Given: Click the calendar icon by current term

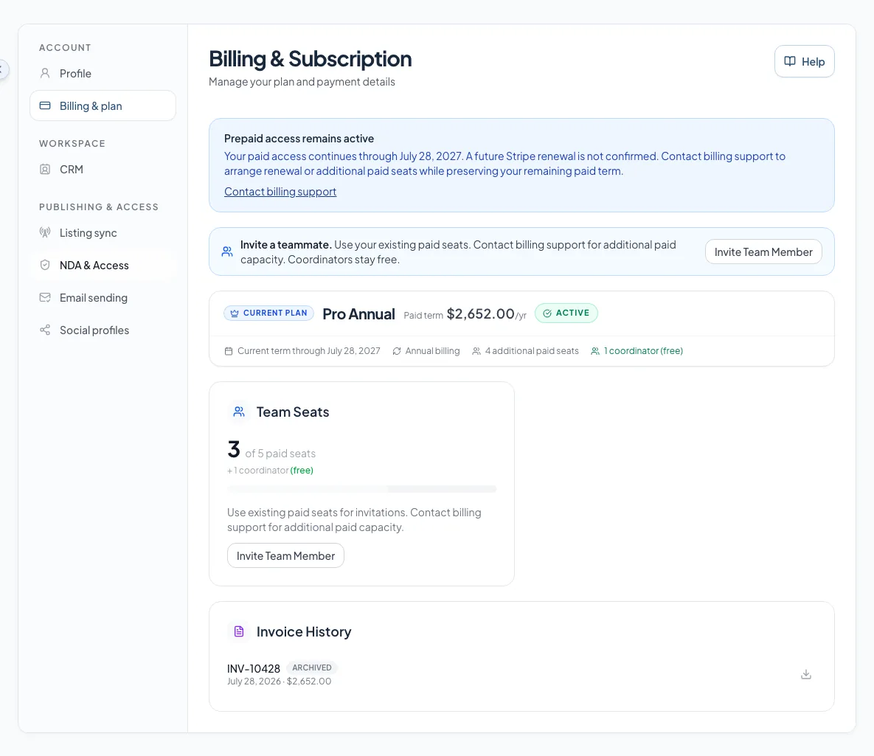Looking at the screenshot, I should [229, 351].
